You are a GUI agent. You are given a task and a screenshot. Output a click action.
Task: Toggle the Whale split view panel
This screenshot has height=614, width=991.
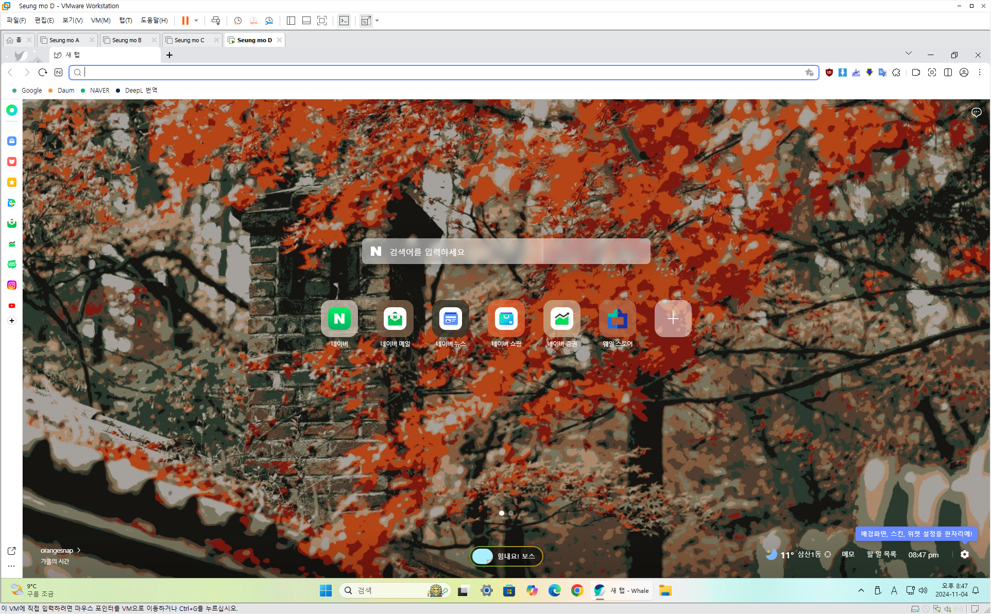coord(948,73)
